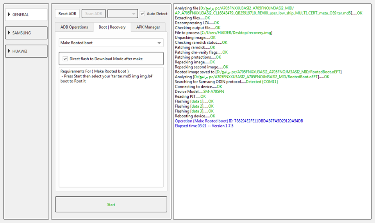Click the 'Patching protections.....OK' log line
The image size is (375, 223).
pyautogui.click(x=198, y=57)
